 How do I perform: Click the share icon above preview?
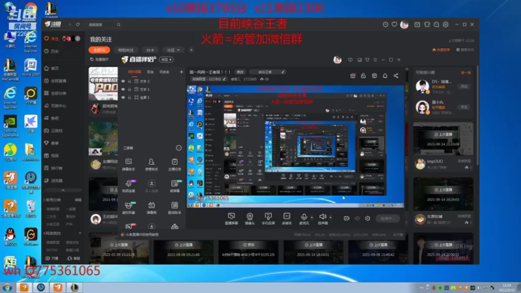point(396,76)
